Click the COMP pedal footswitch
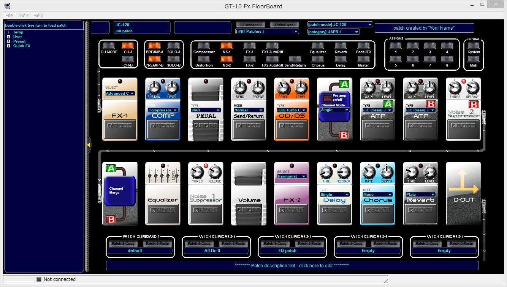507x287 pixels. (163, 129)
